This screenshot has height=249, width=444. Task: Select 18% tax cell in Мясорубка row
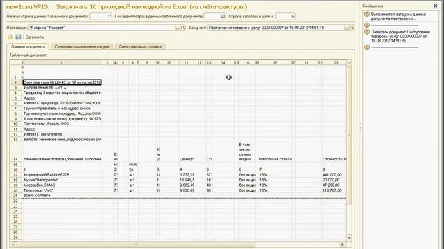coord(275,185)
